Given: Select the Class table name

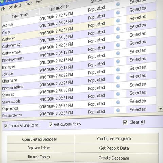Looking at the screenshot, I should [x=6, y=32].
